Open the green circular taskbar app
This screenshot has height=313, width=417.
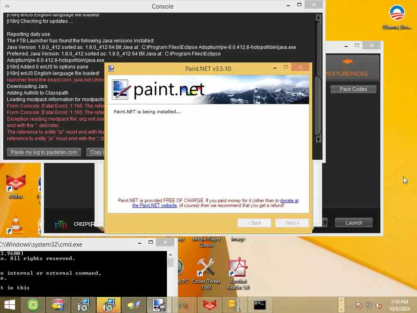(x=33, y=305)
